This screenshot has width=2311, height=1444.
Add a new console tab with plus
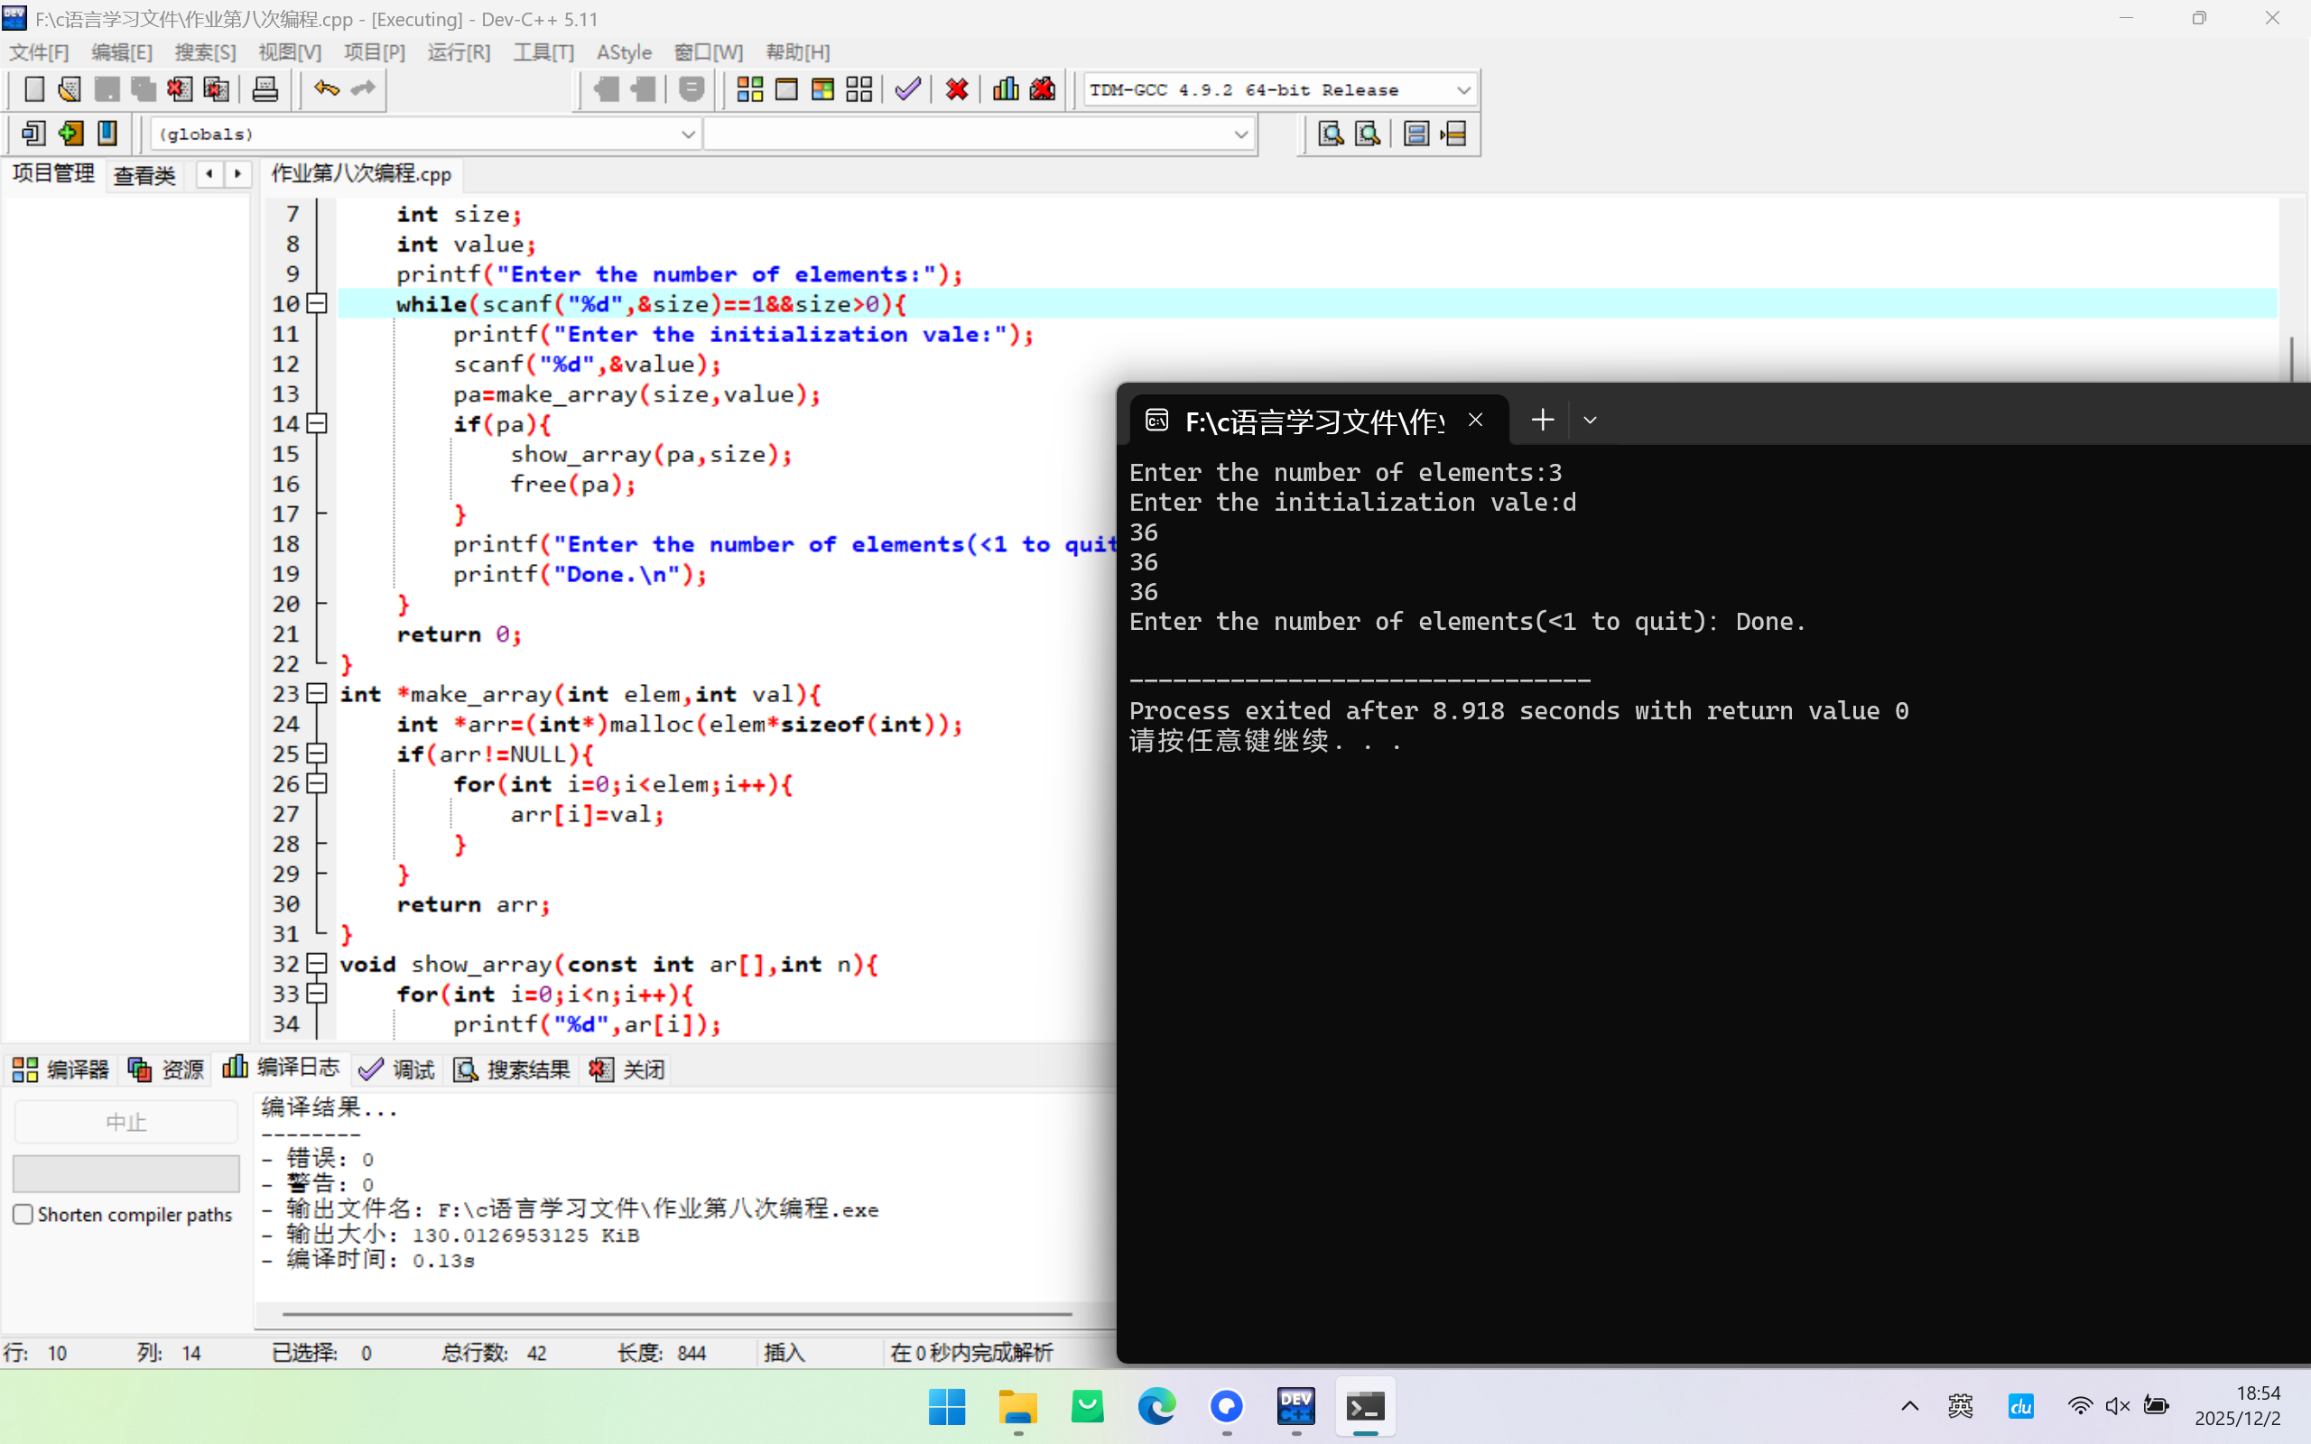coord(1542,421)
